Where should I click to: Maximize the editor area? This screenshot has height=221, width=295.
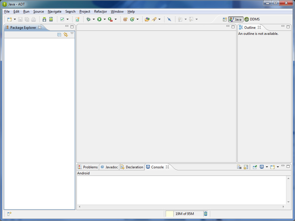point(233,27)
